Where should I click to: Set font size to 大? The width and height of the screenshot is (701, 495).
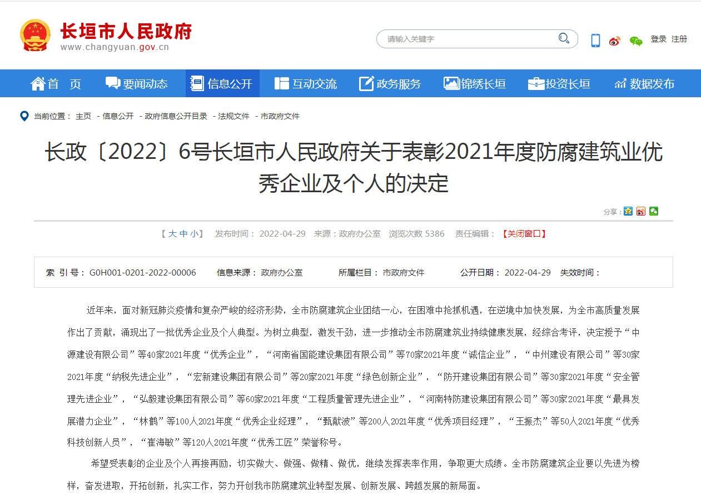pos(173,234)
